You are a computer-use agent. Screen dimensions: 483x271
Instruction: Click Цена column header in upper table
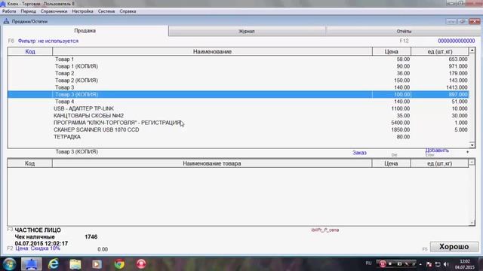click(391, 51)
